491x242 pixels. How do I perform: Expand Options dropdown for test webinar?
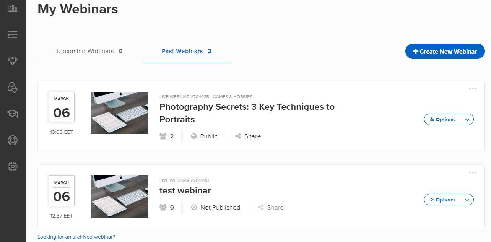[x=449, y=200]
